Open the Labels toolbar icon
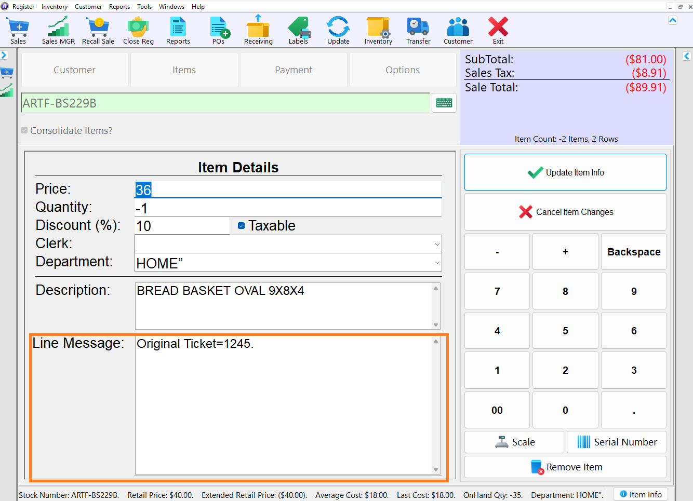The width and height of the screenshot is (693, 501). [299, 31]
